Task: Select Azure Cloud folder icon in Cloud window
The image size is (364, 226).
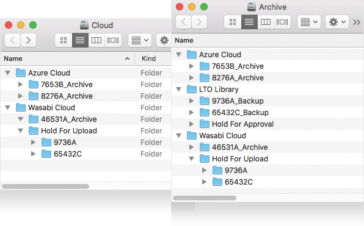Action: tap(21, 72)
